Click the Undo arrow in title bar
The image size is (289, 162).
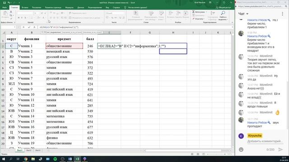click(9, 3)
